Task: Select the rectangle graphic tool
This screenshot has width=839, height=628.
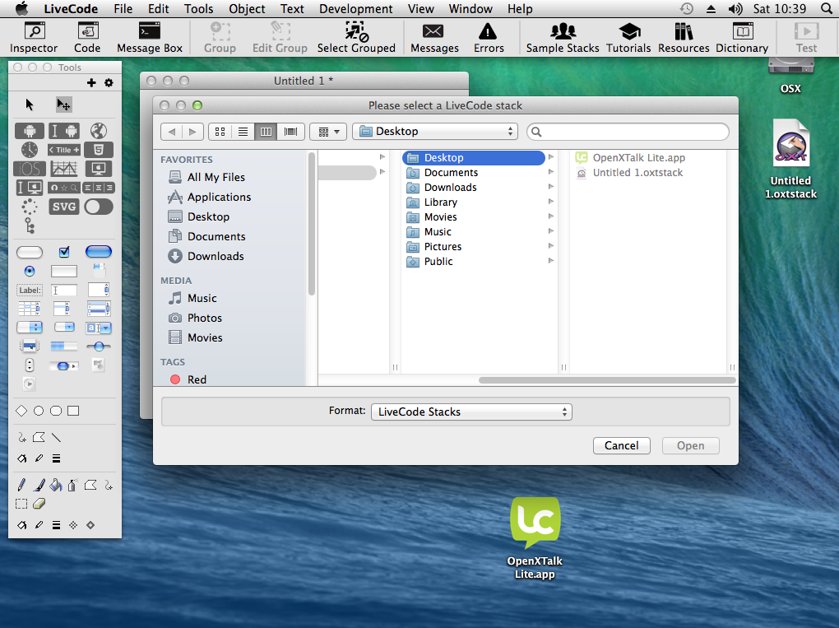Action: pos(73,411)
